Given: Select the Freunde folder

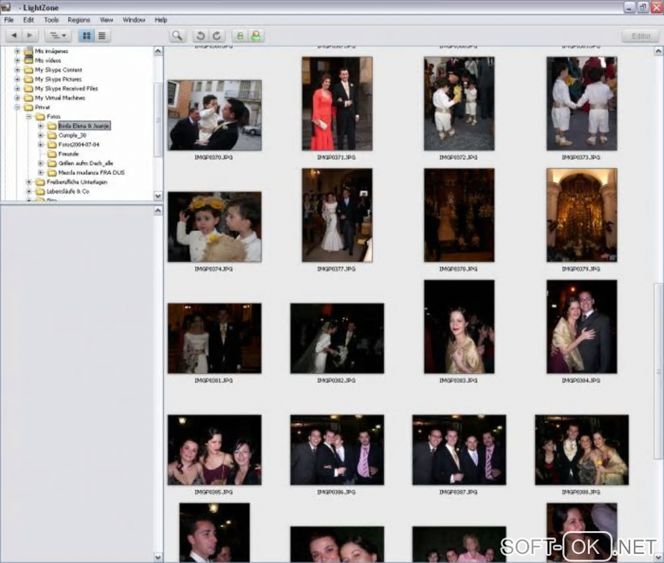Looking at the screenshot, I should [68, 154].
